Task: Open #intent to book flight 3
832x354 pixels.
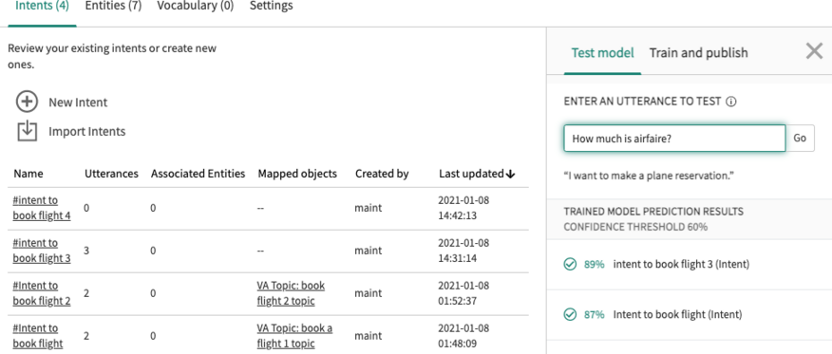Action: 42,251
